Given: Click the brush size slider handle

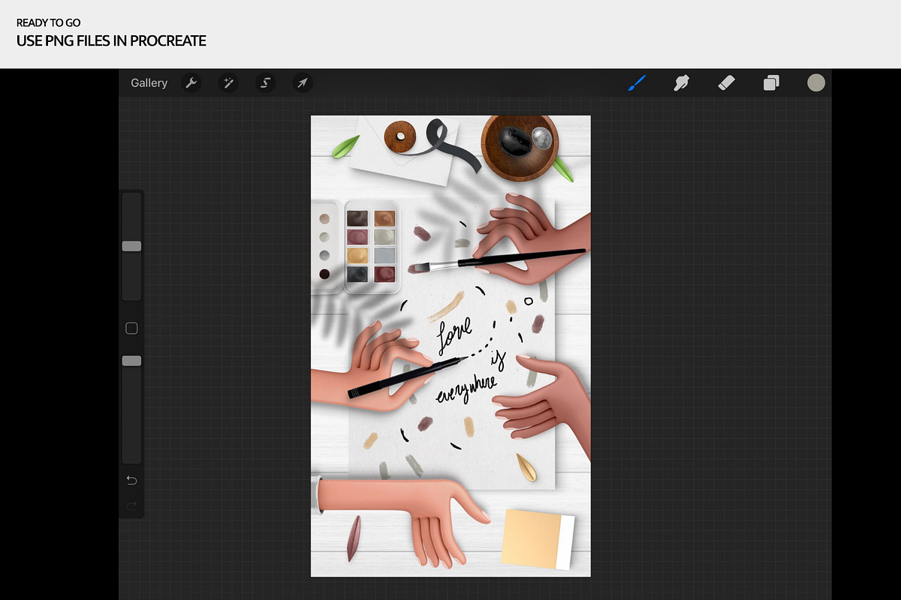Looking at the screenshot, I should 132,246.
